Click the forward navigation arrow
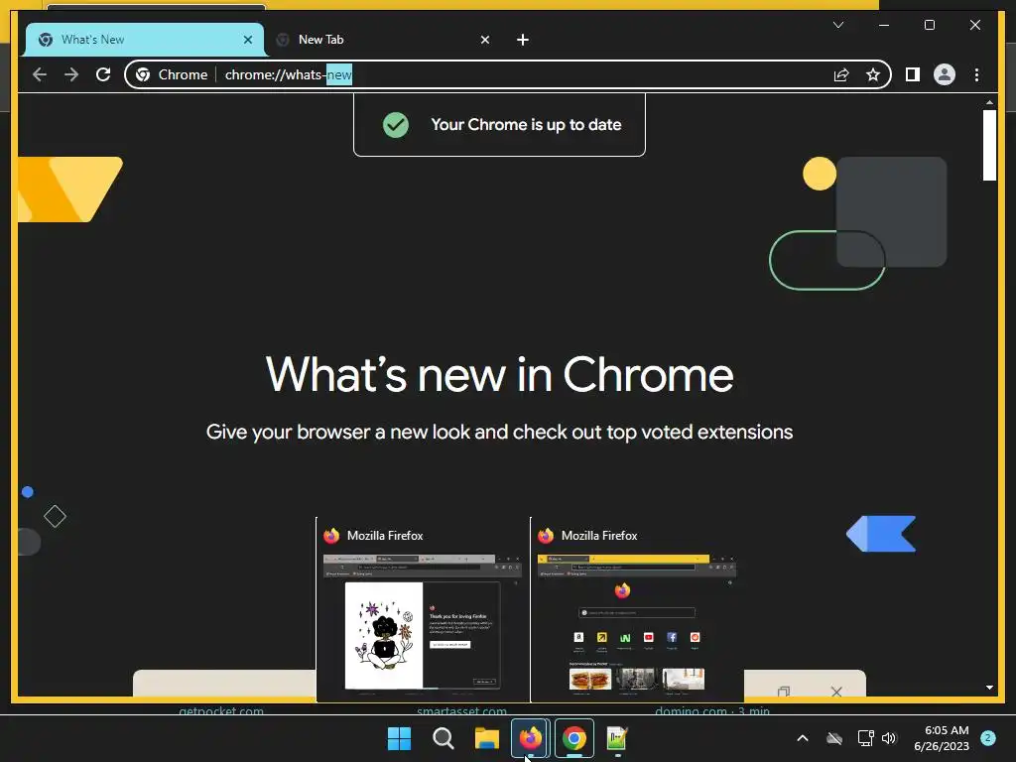This screenshot has width=1016, height=762. point(71,74)
